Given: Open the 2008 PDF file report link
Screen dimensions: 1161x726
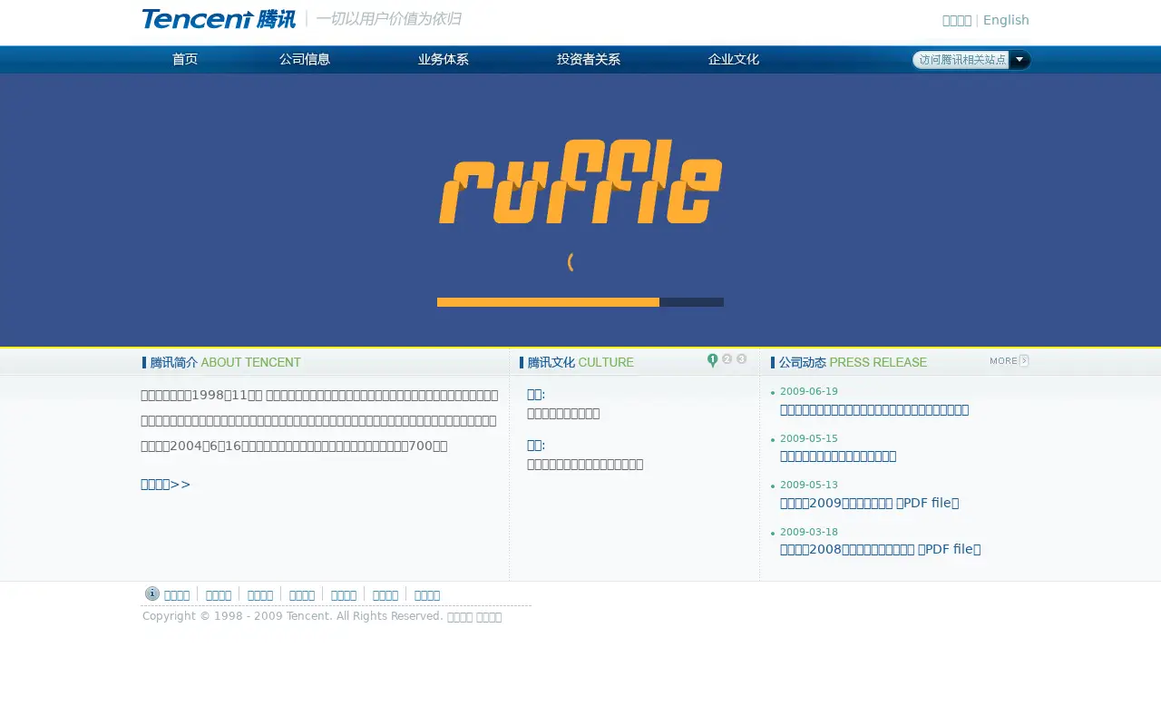Looking at the screenshot, I should point(880,549).
